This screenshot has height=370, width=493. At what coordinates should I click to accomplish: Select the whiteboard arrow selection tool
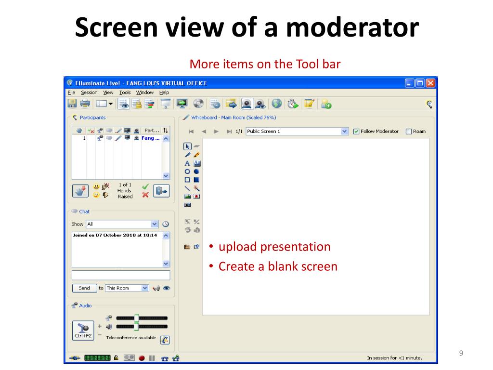point(187,146)
